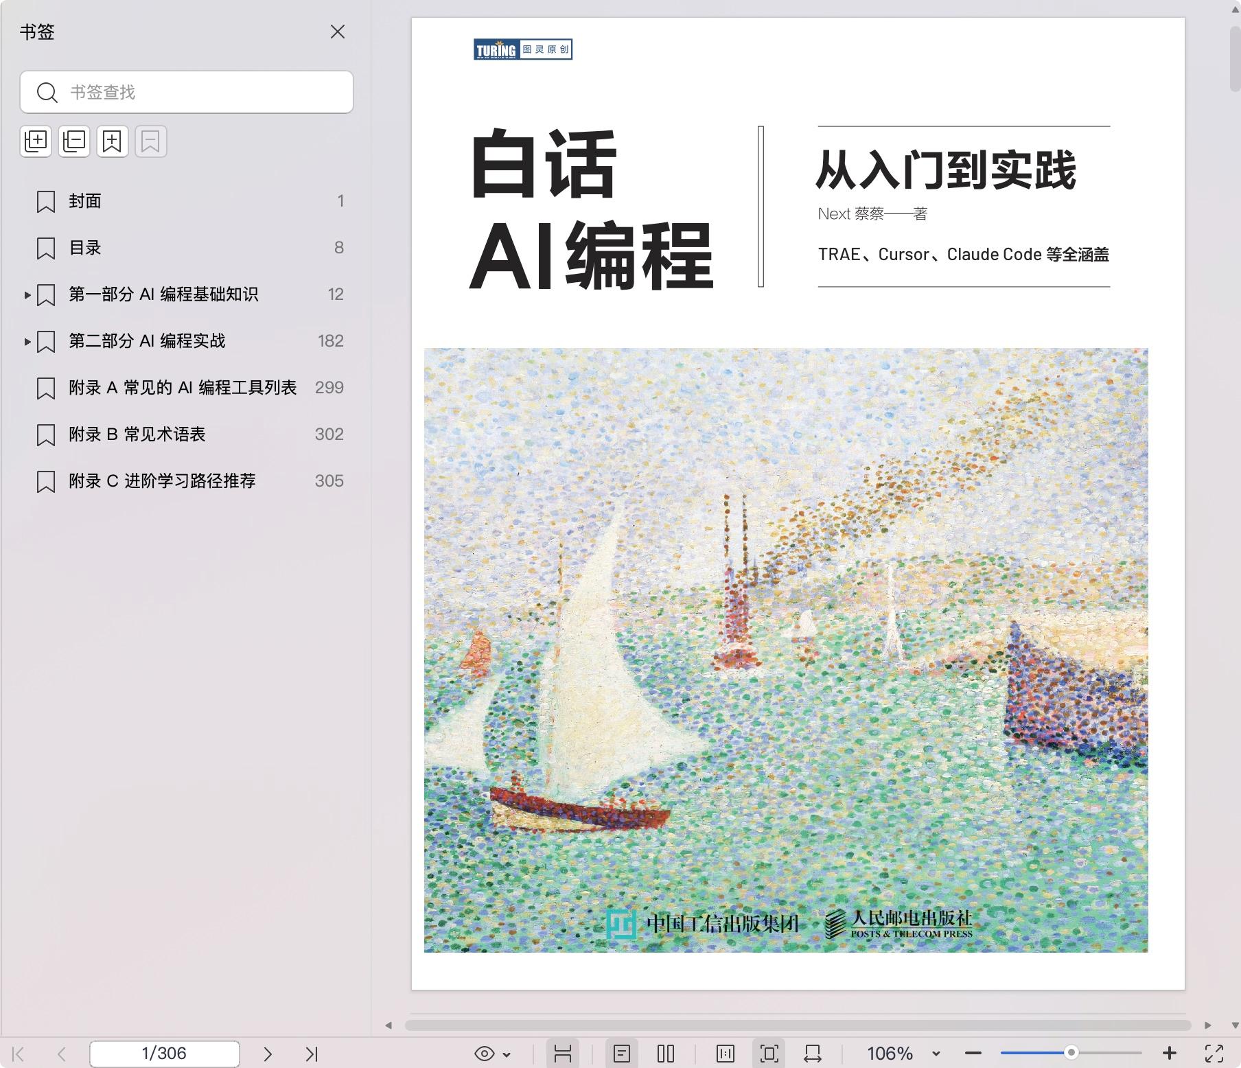Image resolution: width=1241 pixels, height=1068 pixels.
Task: Collapse all bookmarks icon
Action: pyautogui.click(x=74, y=141)
